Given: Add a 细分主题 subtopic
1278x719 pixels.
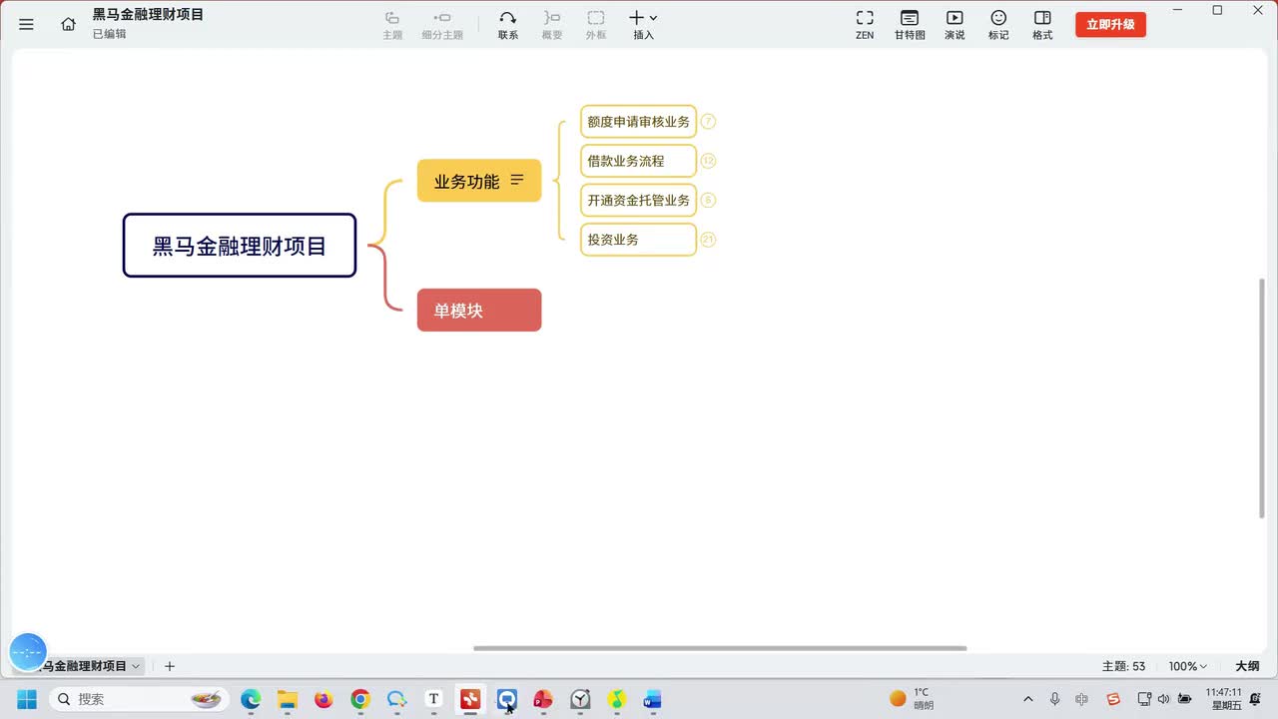Looking at the screenshot, I should click(442, 25).
